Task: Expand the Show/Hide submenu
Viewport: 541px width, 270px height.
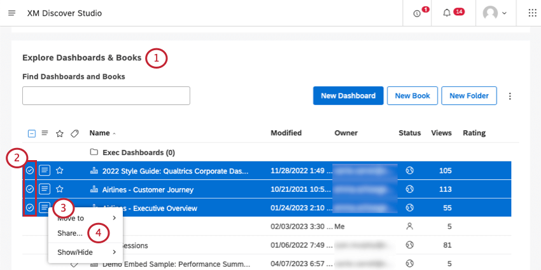Action: pyautogui.click(x=85, y=252)
